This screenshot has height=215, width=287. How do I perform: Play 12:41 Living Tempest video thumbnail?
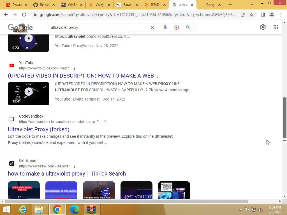[29, 94]
